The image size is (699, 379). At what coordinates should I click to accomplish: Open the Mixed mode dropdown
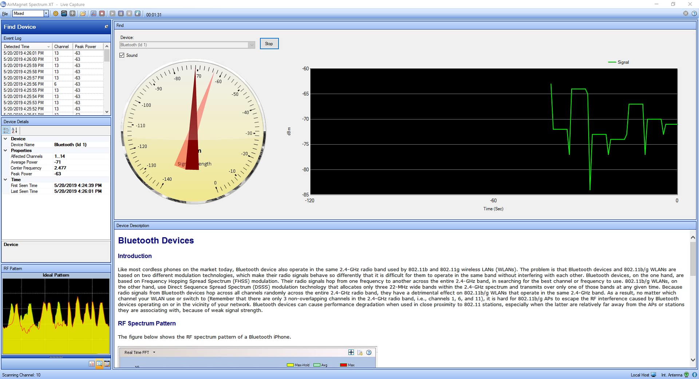click(46, 13)
